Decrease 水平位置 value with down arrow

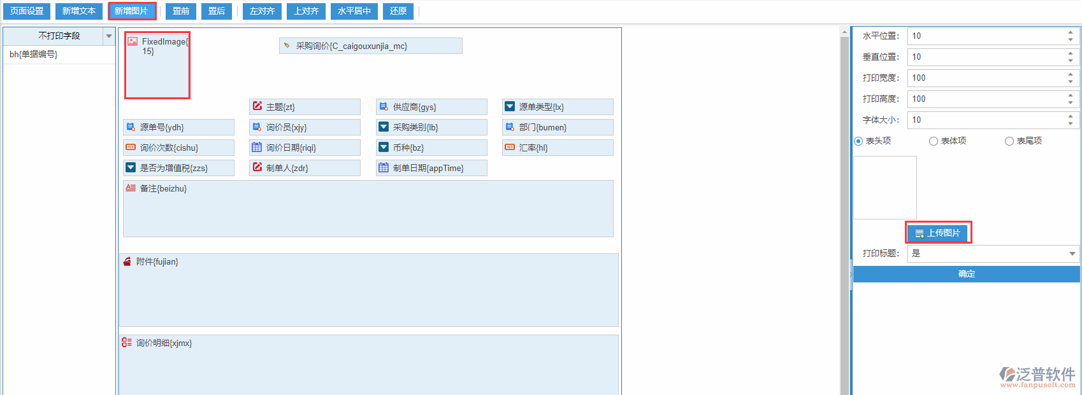pos(1071,40)
